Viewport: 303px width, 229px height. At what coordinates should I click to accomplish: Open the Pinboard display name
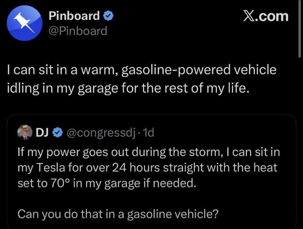[74, 16]
